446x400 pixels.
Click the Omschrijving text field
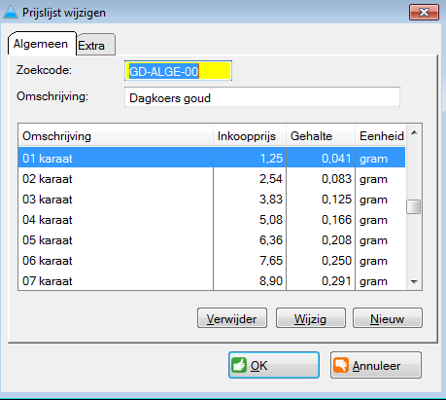click(262, 97)
